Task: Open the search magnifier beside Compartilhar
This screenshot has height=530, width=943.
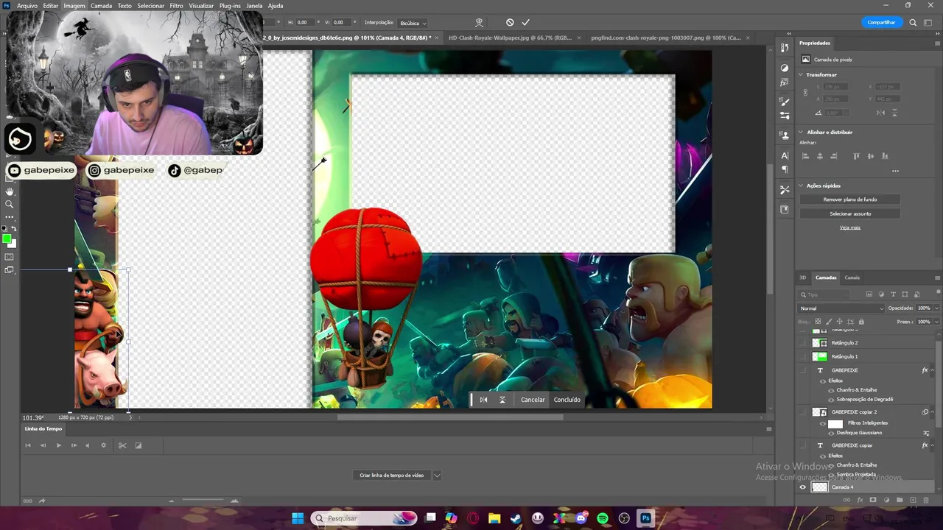Action: [x=913, y=23]
